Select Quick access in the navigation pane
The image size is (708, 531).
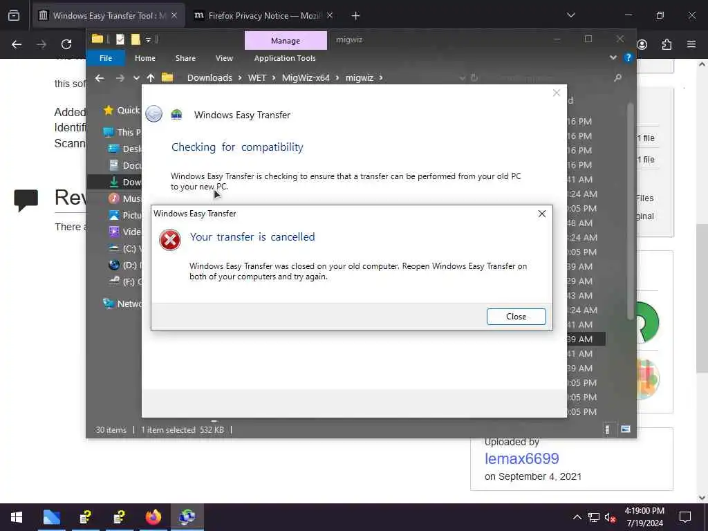(122, 110)
